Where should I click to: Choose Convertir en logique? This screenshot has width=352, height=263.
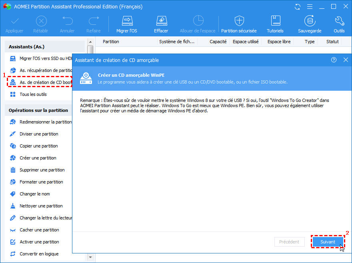pos(34,254)
